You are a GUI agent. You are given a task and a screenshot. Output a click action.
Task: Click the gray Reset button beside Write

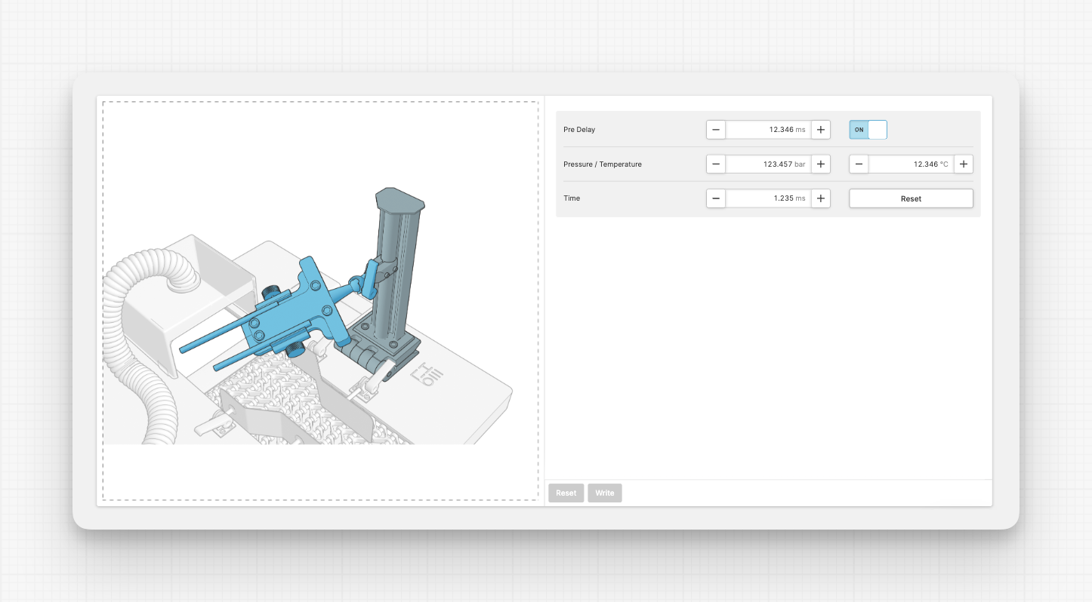566,493
